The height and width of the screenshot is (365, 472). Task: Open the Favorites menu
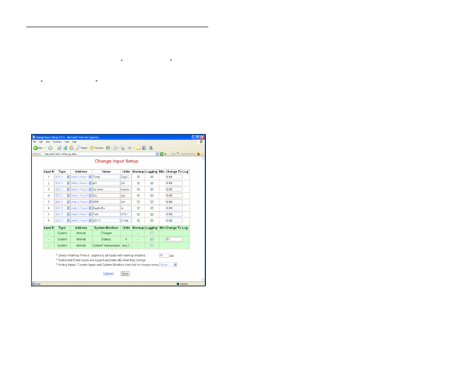[x=57, y=142]
